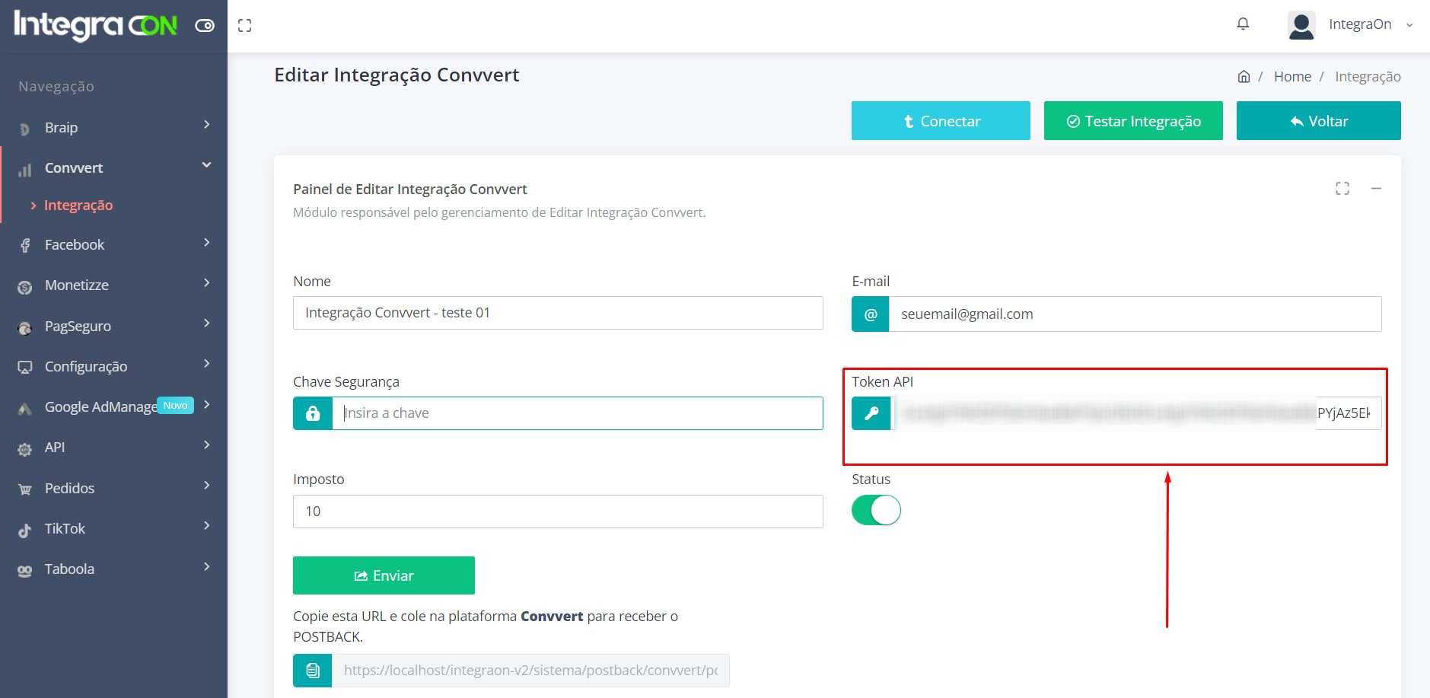Click the notification bell icon

tap(1243, 24)
